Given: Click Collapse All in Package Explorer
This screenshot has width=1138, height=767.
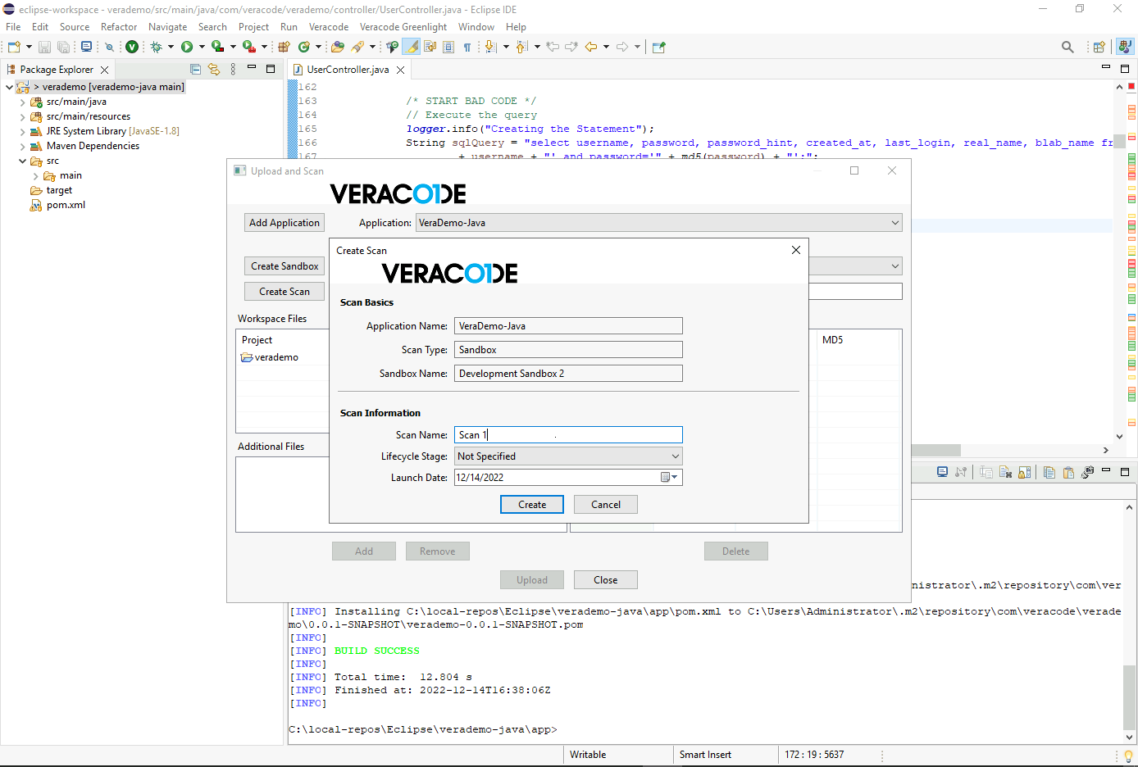Looking at the screenshot, I should click(x=195, y=70).
